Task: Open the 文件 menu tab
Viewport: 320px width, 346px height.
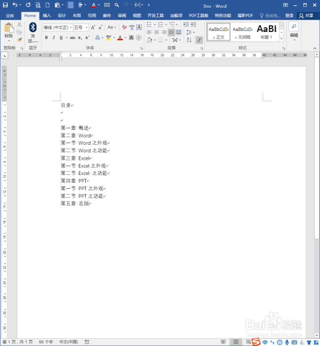Action: pyautogui.click(x=10, y=16)
